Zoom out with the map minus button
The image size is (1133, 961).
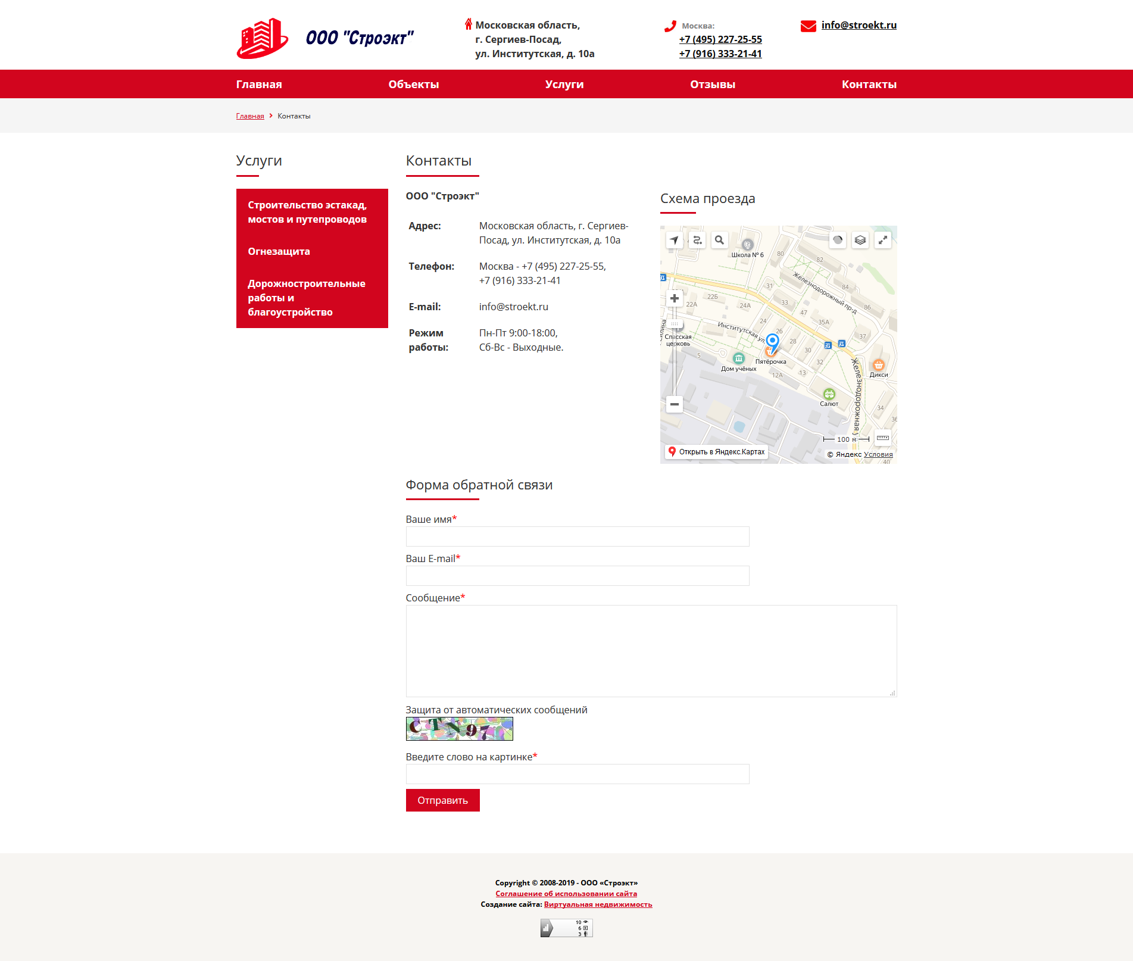point(675,404)
